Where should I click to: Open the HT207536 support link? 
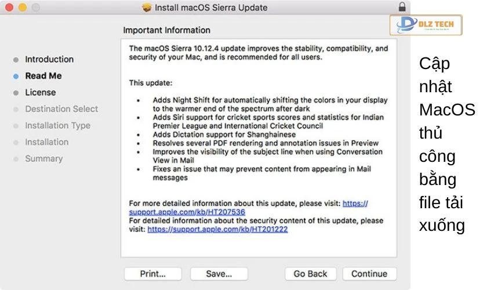click(x=187, y=212)
